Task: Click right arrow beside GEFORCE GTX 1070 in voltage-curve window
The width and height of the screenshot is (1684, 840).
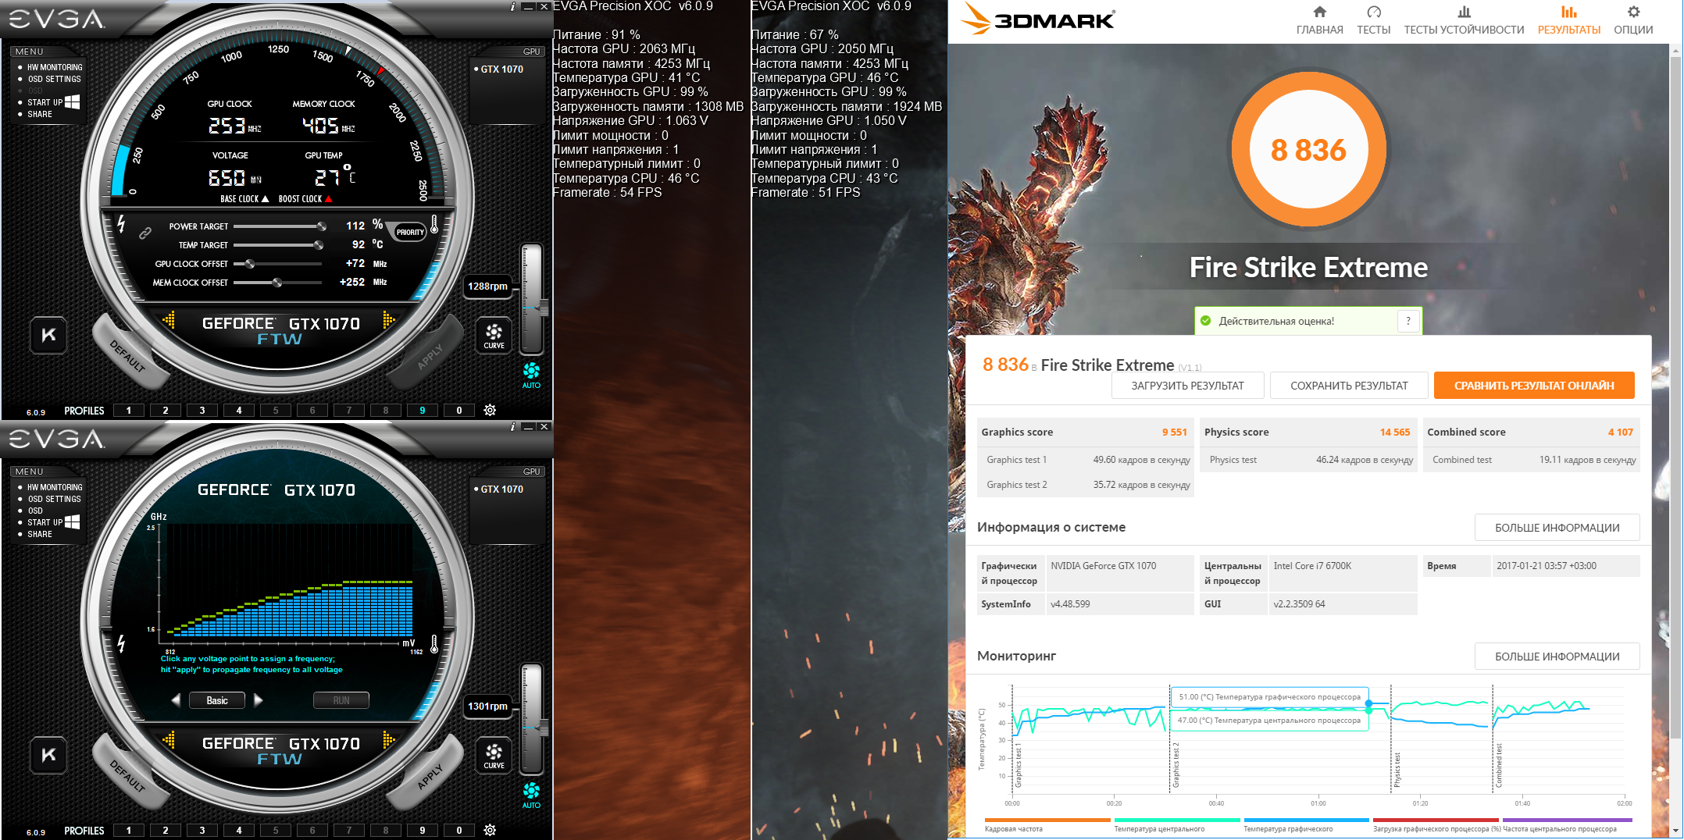Action: [388, 740]
